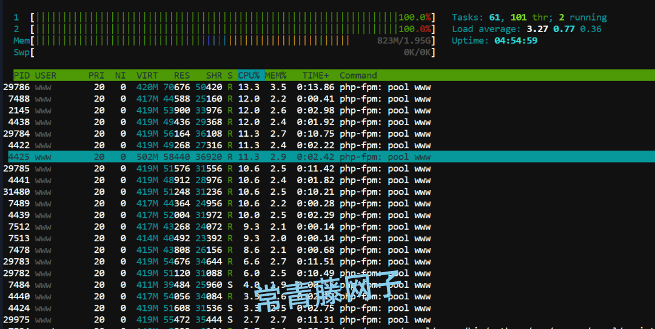Sort by the MEM% column header
This screenshot has height=329, width=655.
pyautogui.click(x=275, y=76)
